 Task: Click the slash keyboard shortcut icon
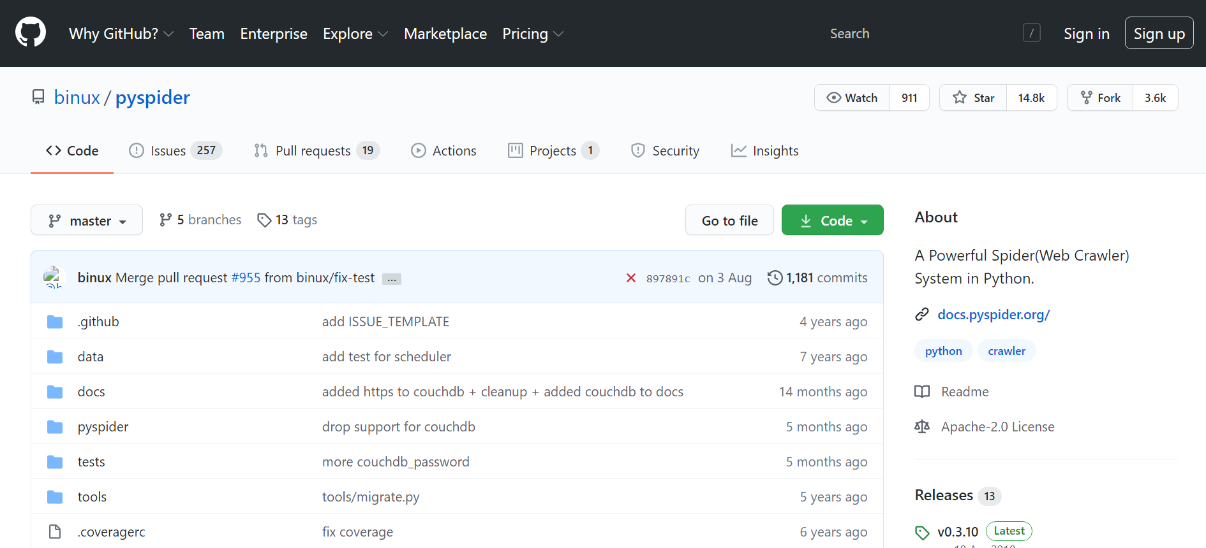(1032, 32)
